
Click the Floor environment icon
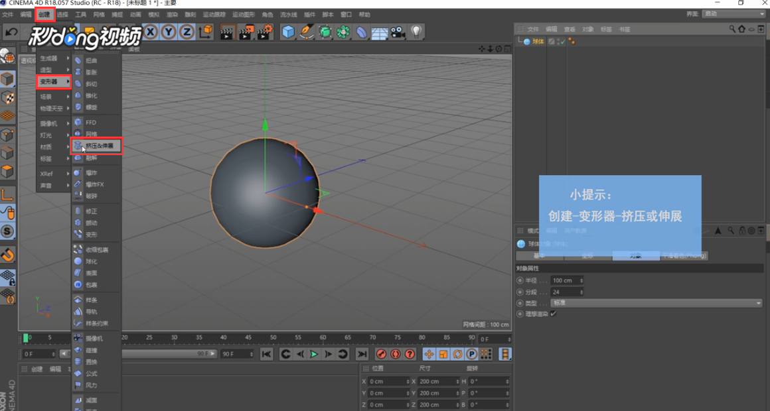(x=380, y=32)
